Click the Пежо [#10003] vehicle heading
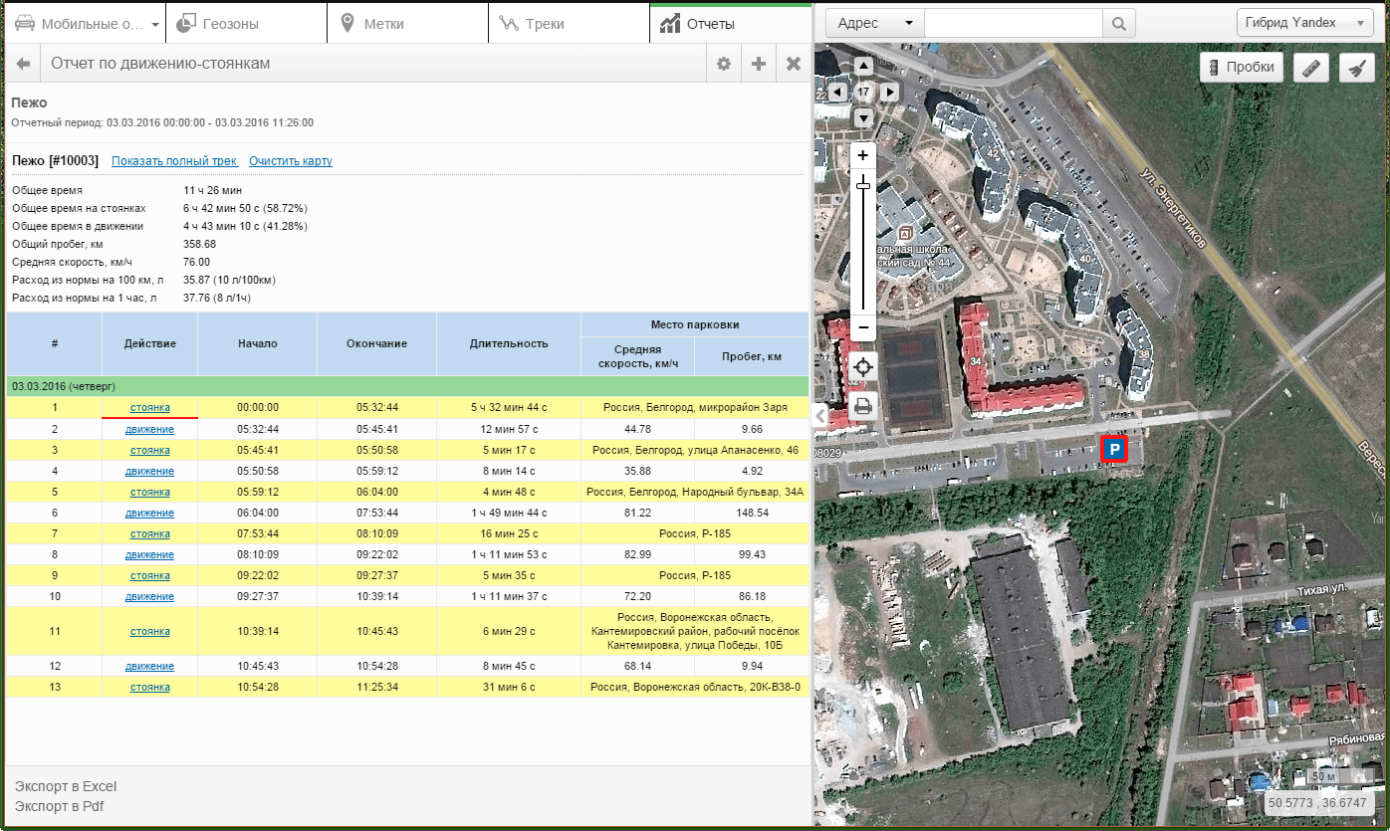 pos(55,161)
